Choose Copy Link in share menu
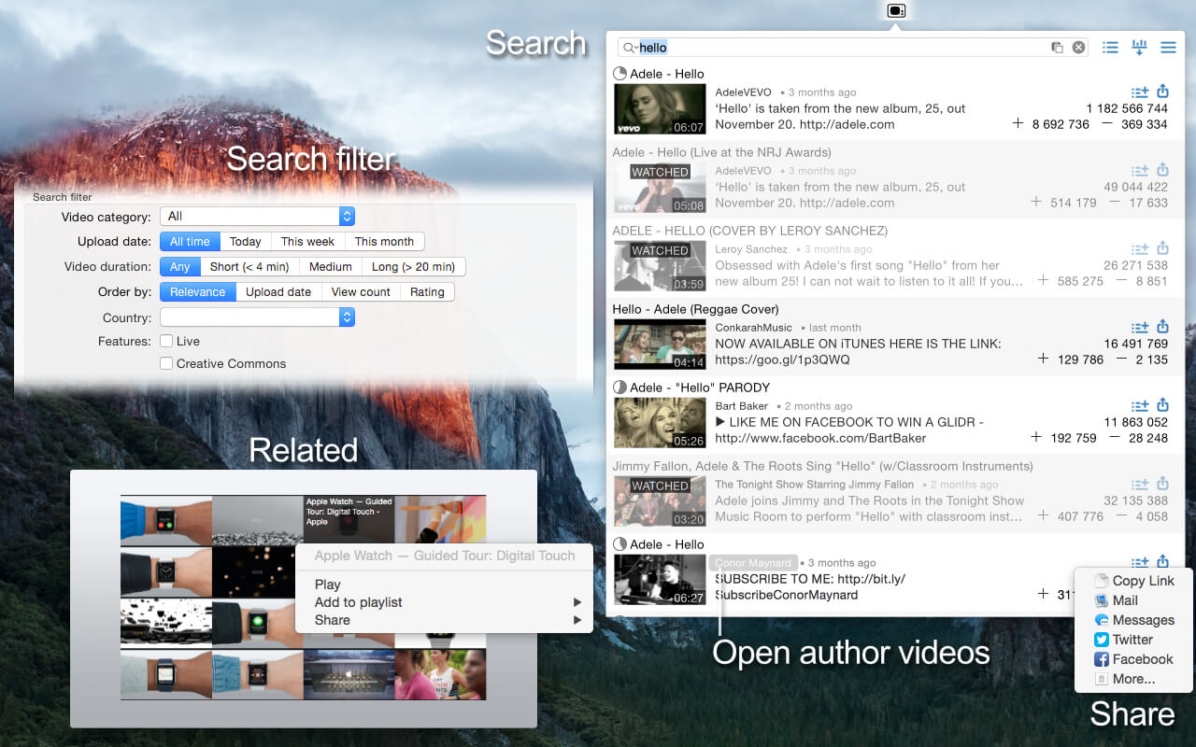 click(x=1134, y=581)
